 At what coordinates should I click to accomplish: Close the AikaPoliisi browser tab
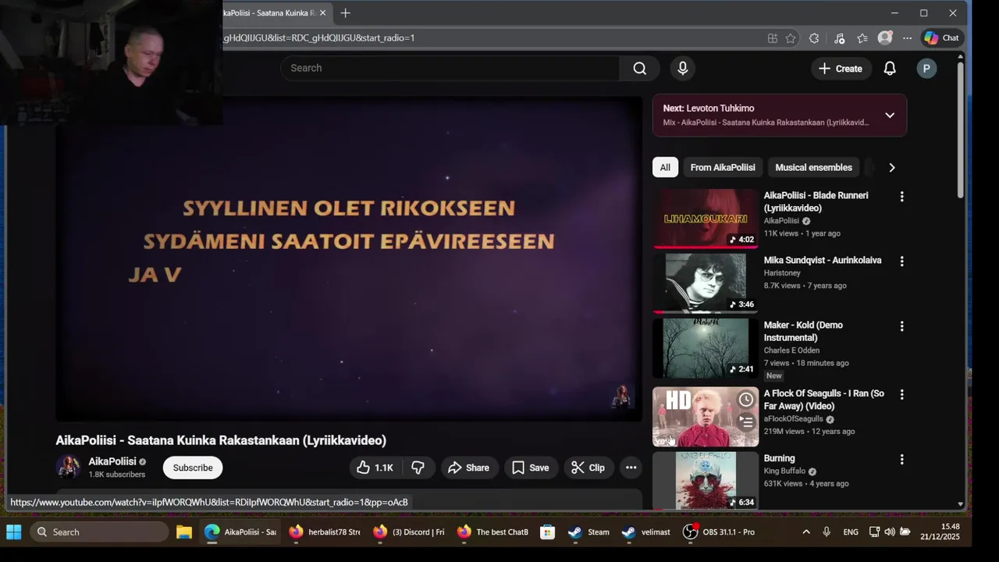[x=322, y=13]
